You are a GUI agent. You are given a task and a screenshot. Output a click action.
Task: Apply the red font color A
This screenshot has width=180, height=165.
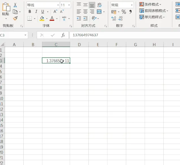[52, 18]
